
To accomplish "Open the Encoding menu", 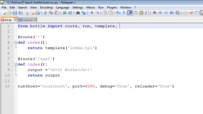I will click(x=46, y=8).
